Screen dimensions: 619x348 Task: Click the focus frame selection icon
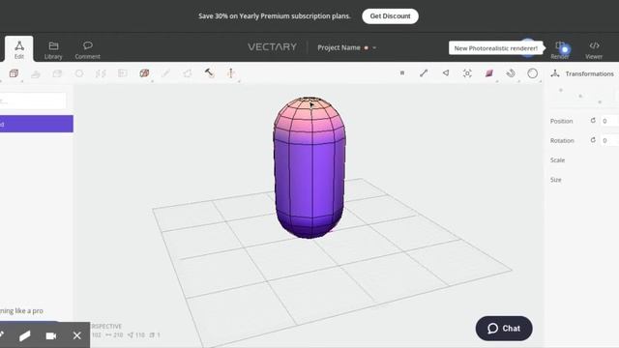(x=467, y=73)
